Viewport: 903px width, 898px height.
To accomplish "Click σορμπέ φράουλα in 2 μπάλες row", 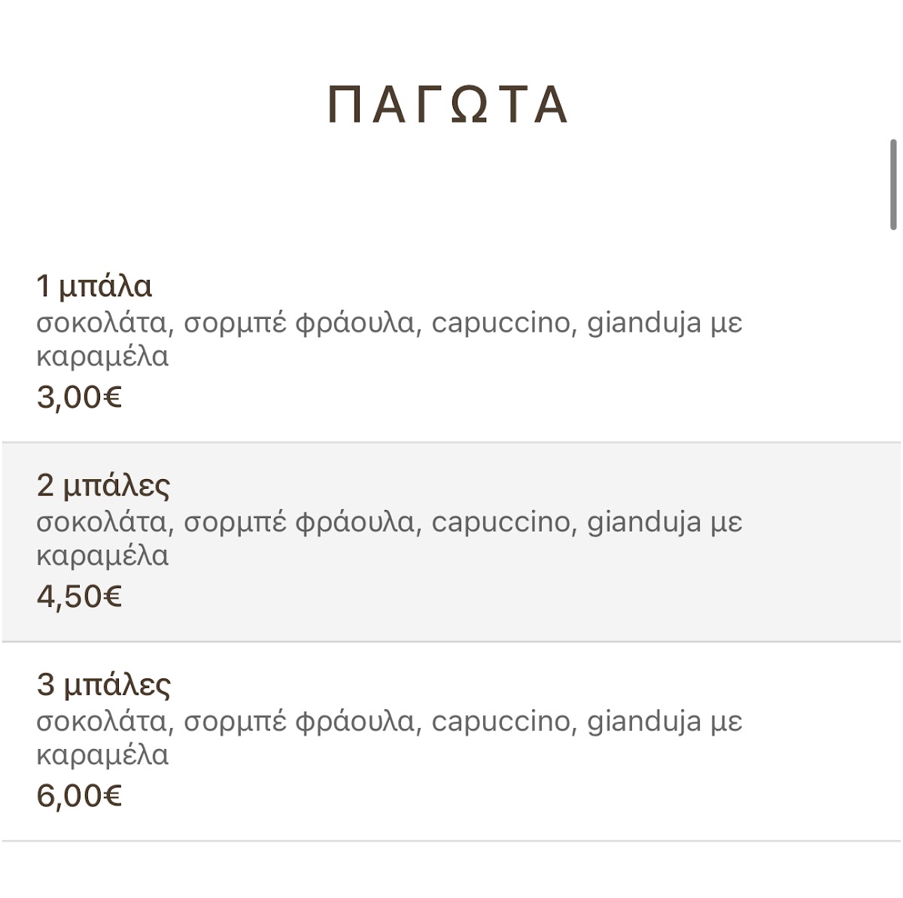I will 299,523.
